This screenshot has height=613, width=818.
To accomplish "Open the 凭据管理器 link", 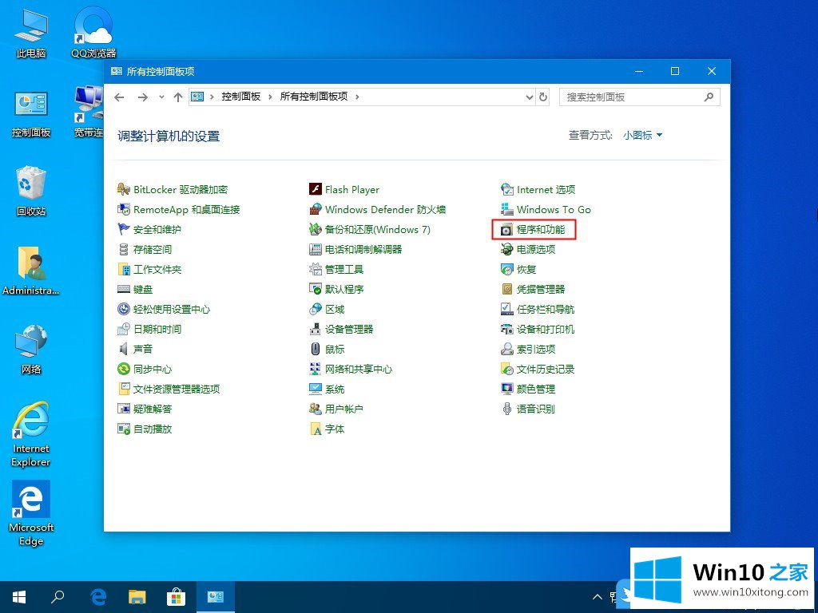I will pos(541,289).
